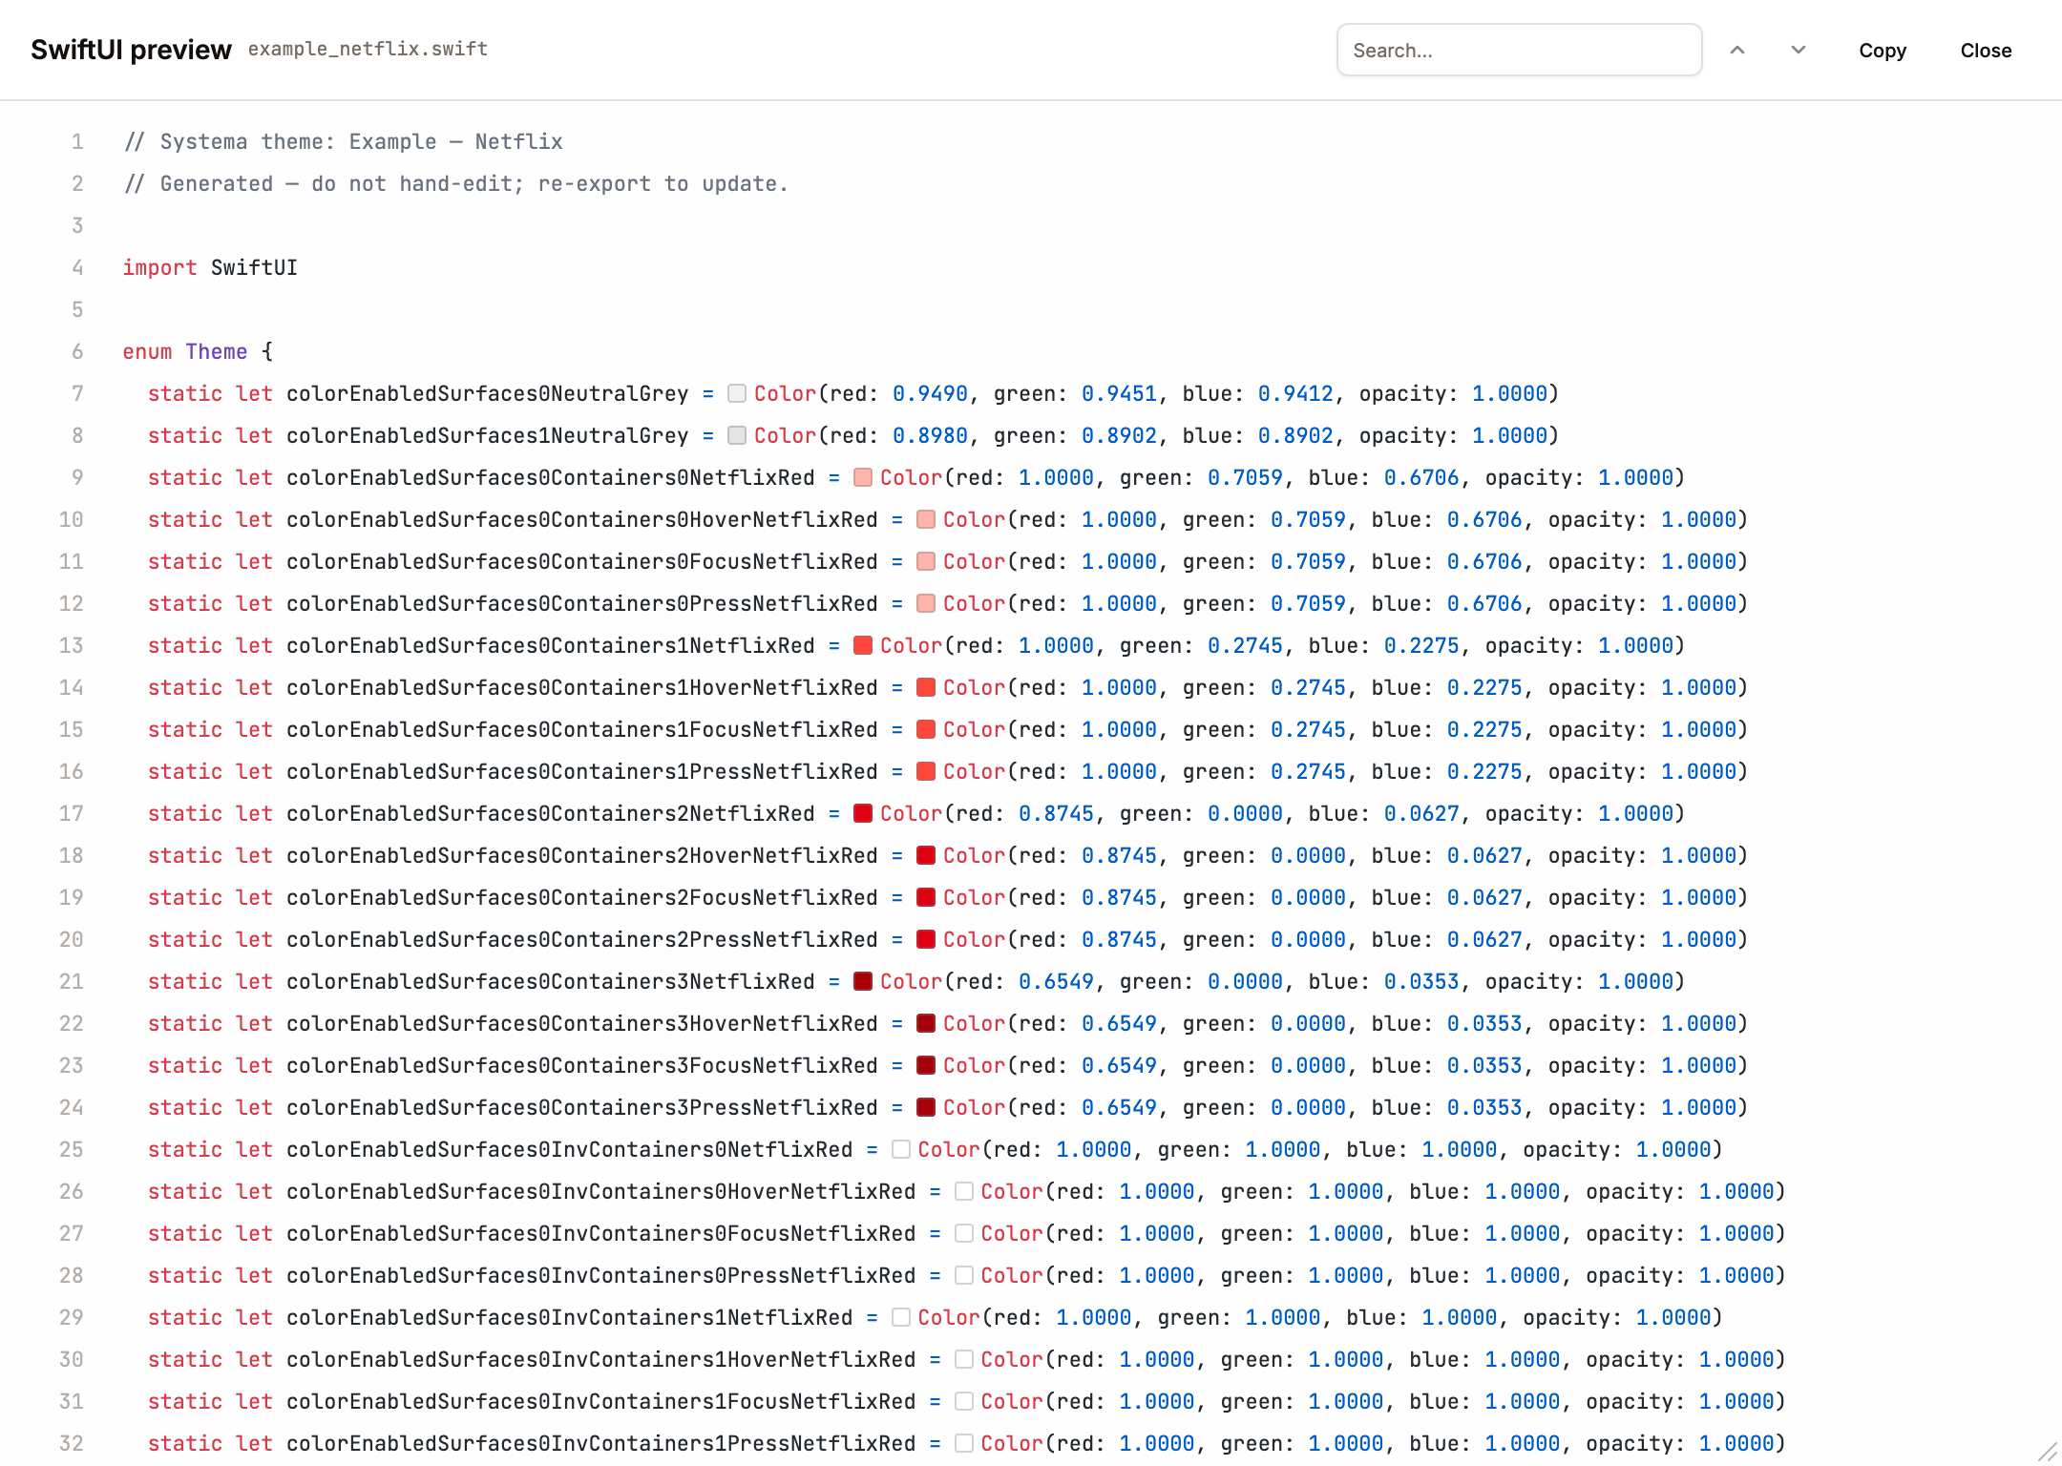Click the example_netflix.swift file name
This screenshot has height=1466, width=2062.
368,49
